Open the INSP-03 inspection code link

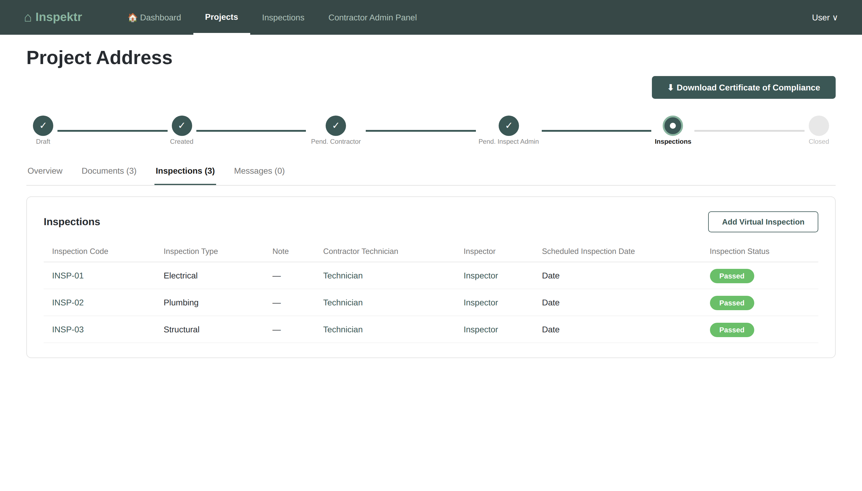[68, 329]
